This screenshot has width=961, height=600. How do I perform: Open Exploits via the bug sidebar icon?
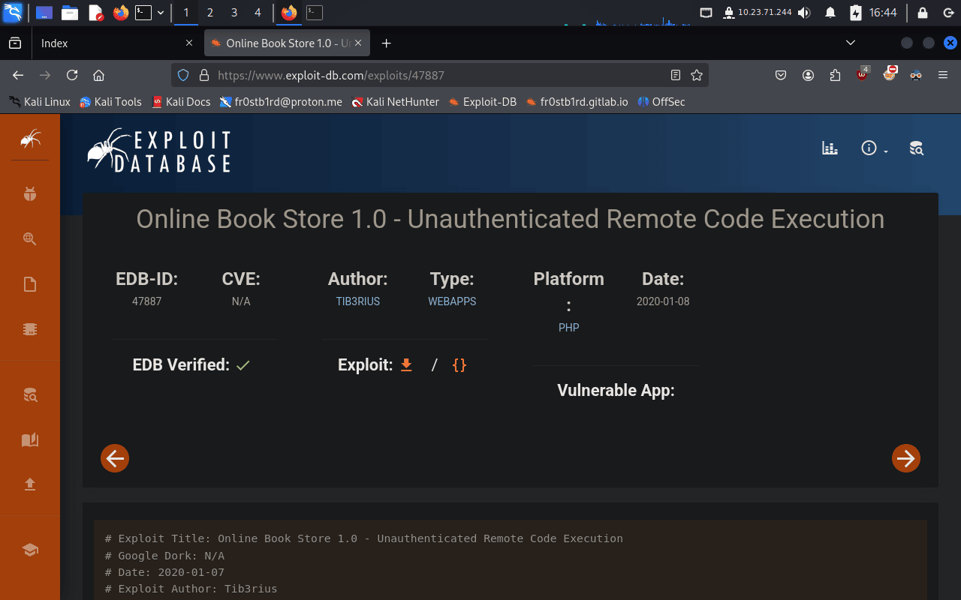pyautogui.click(x=30, y=194)
